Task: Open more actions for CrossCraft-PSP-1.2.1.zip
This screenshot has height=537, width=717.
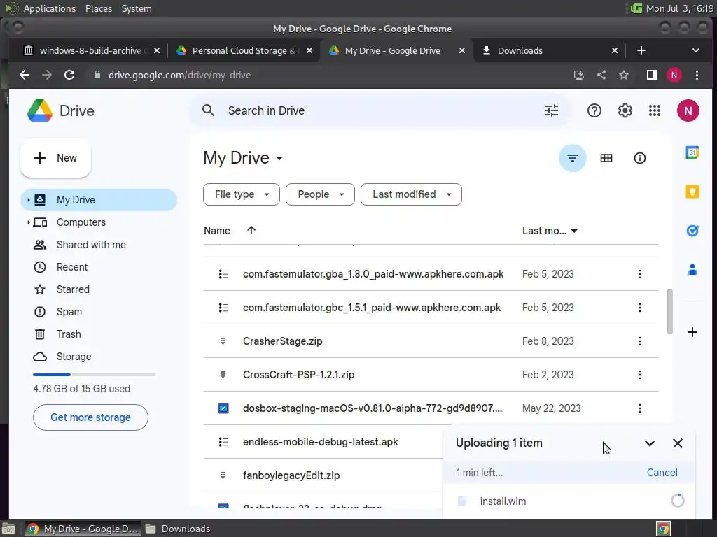Action: [x=639, y=375]
